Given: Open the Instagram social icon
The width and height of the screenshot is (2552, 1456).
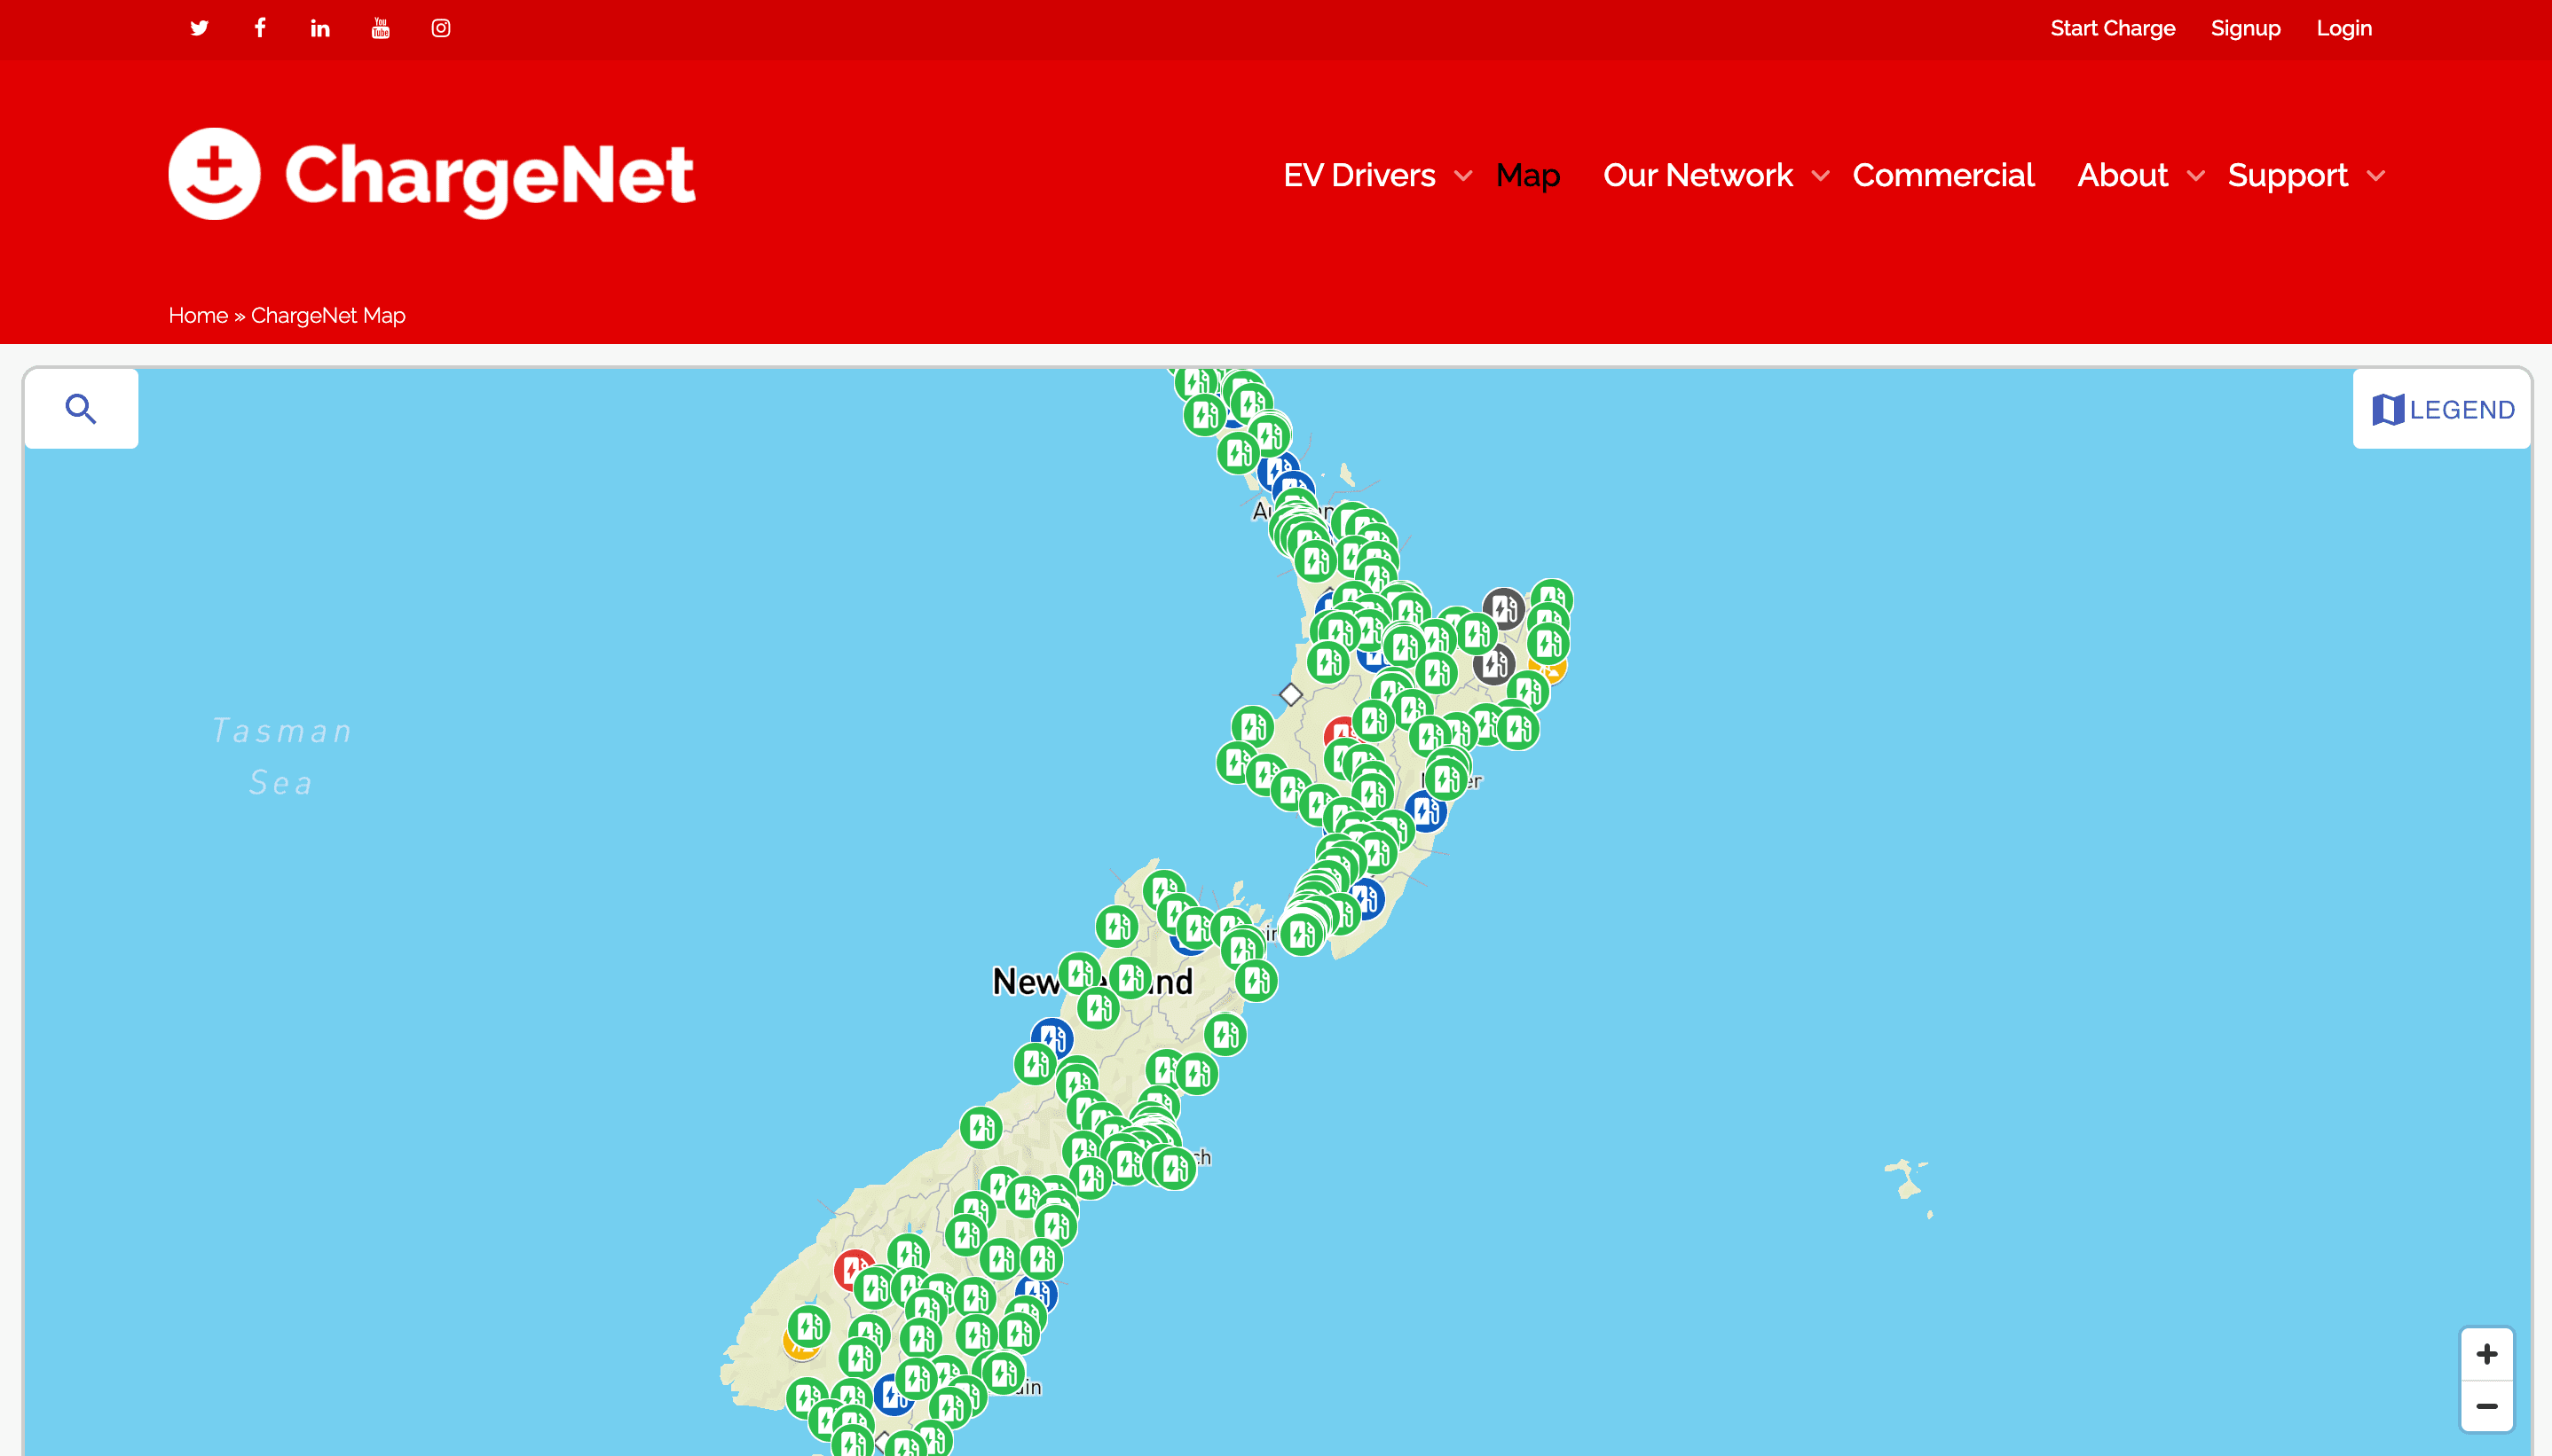Looking at the screenshot, I should (441, 28).
